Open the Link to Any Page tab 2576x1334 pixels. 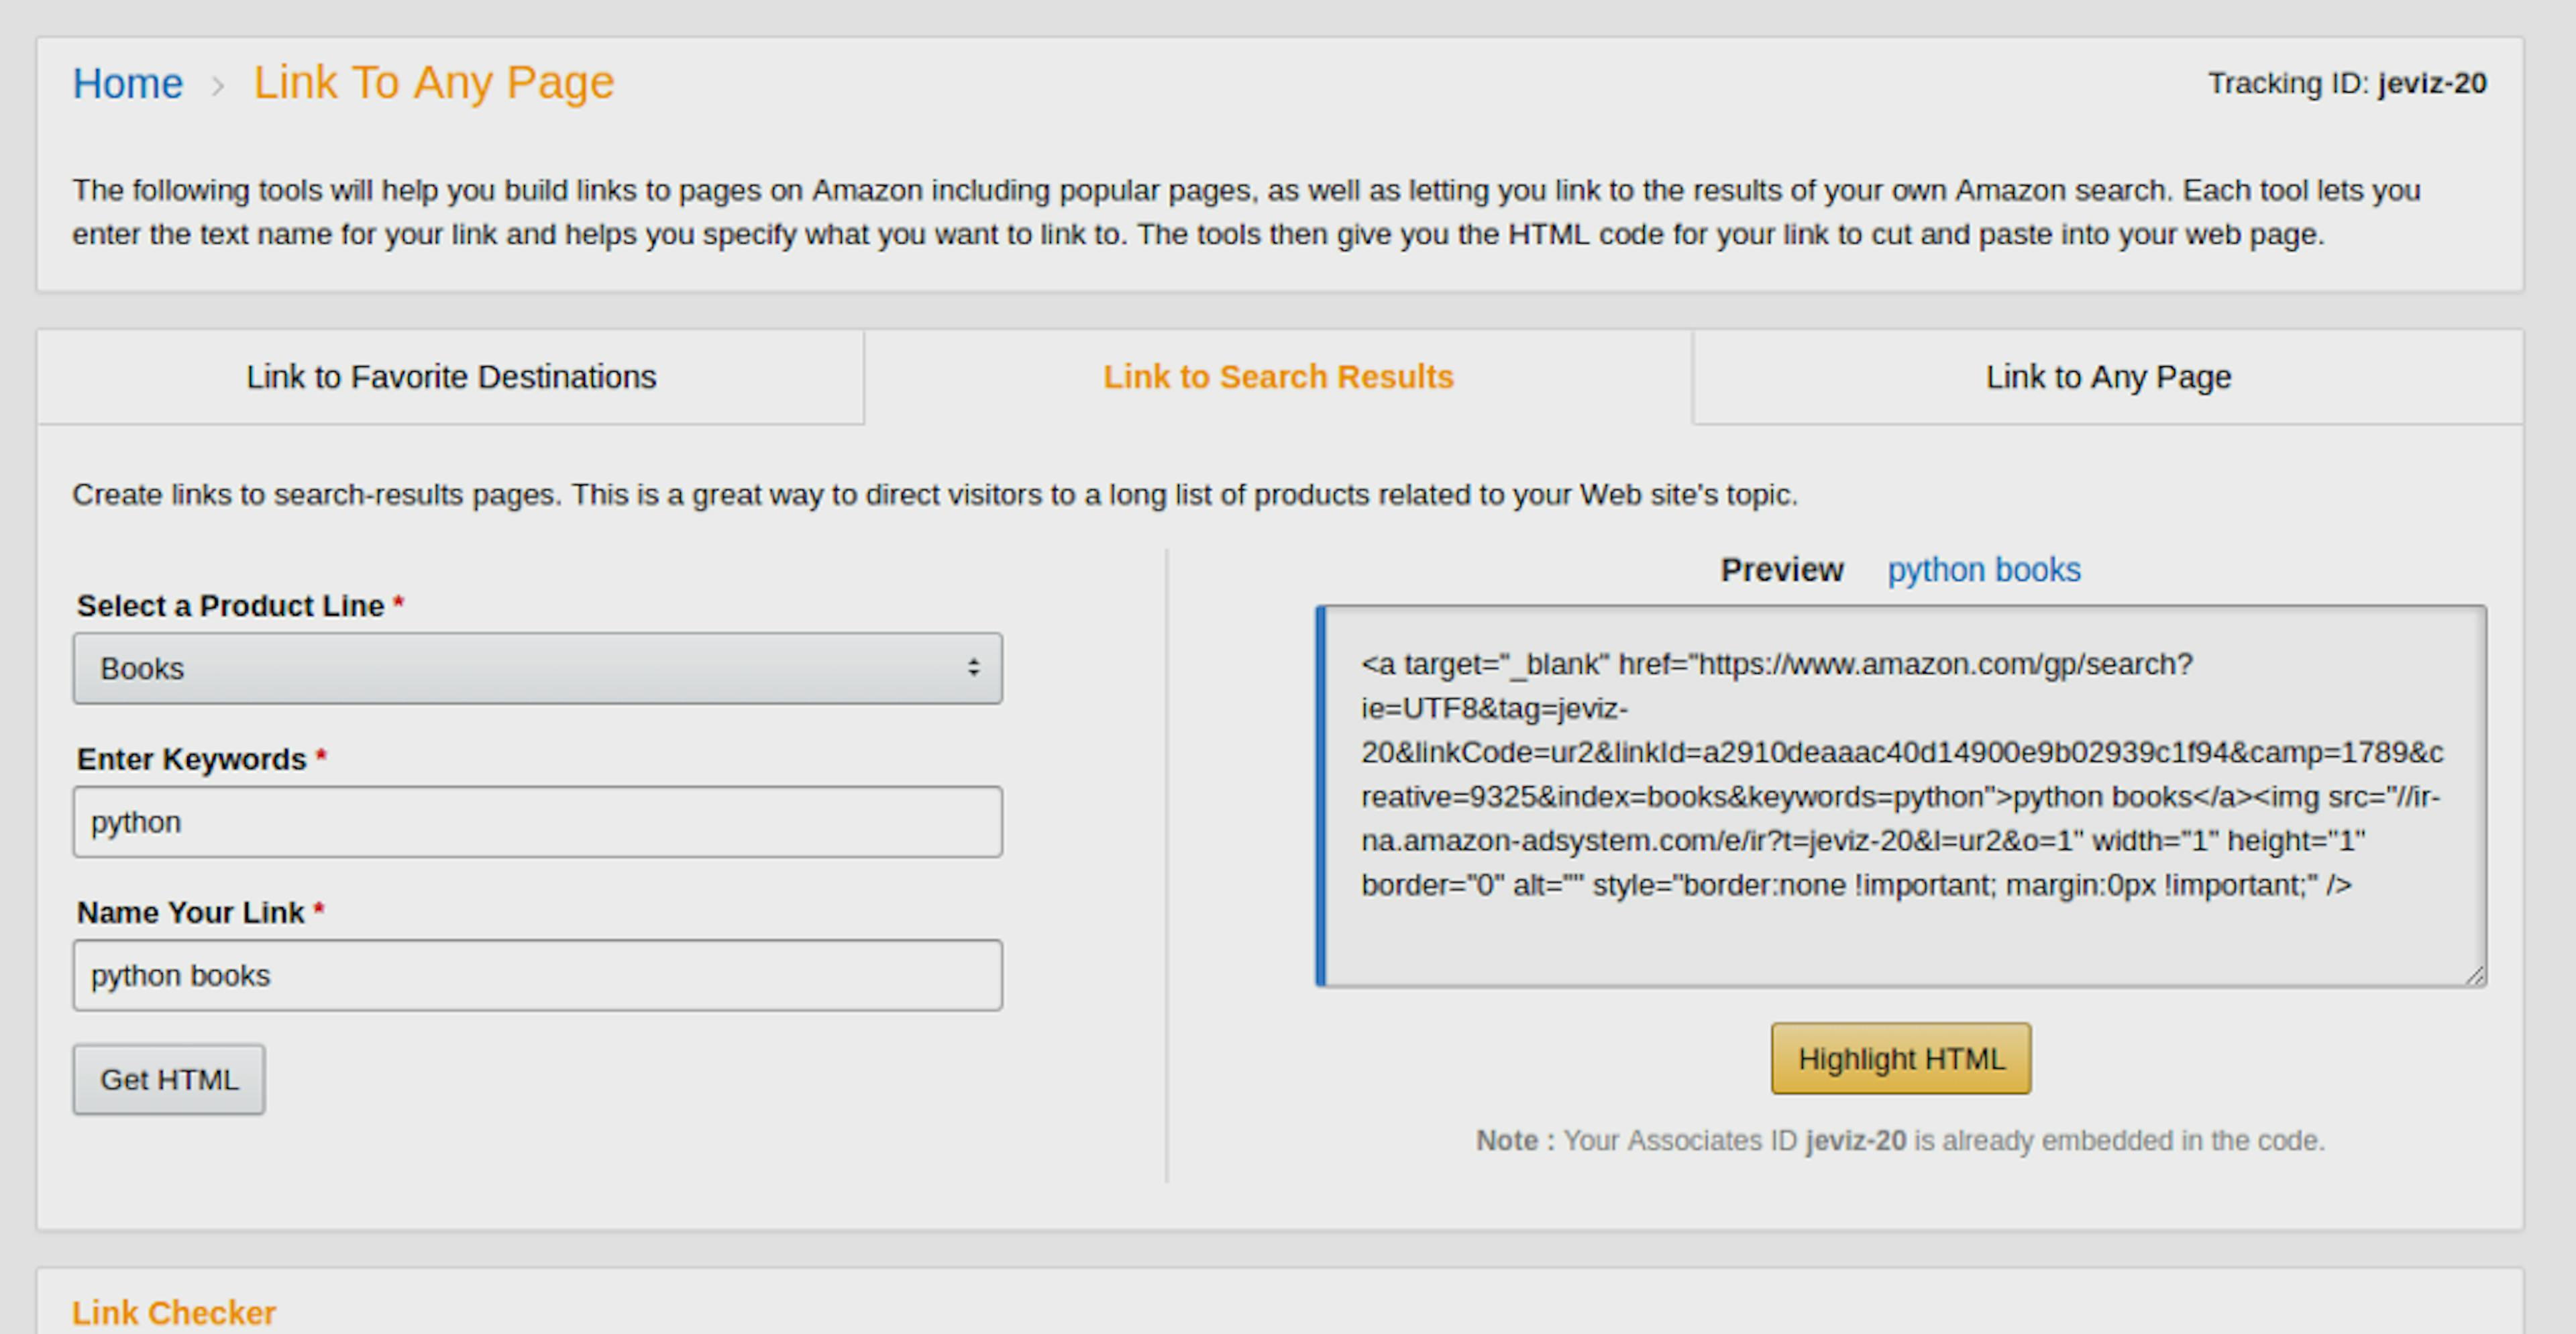pyautogui.click(x=2108, y=377)
